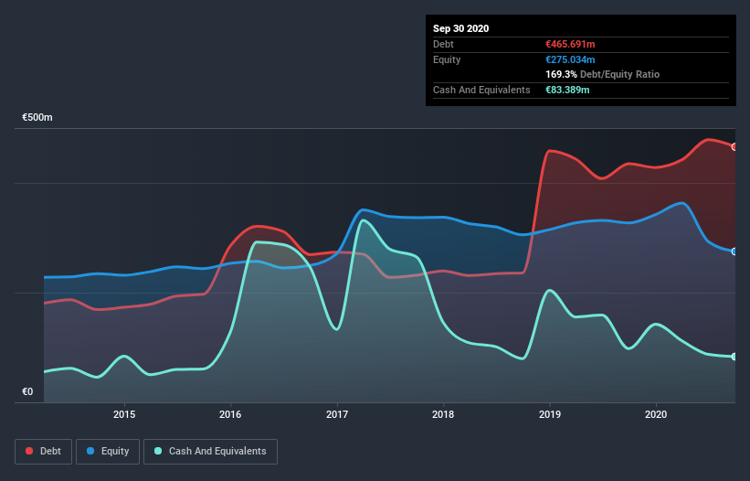Click the Equity label in tooltip
The width and height of the screenshot is (750, 481).
[x=447, y=59]
